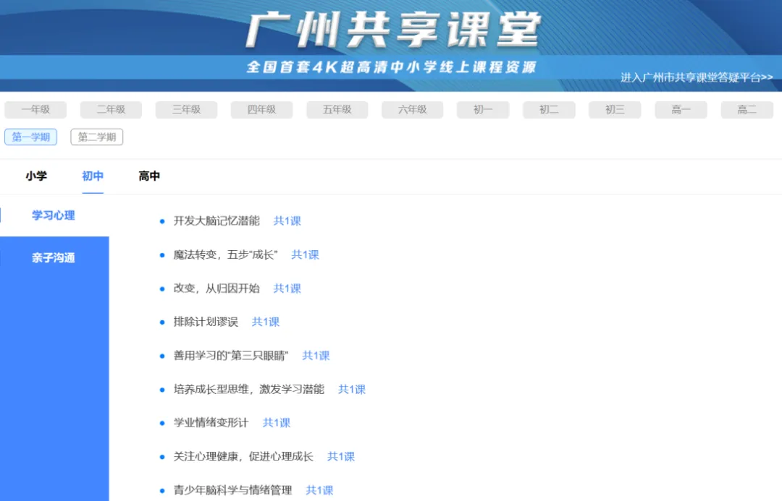Select 学习心理 in the sidebar

[54, 215]
